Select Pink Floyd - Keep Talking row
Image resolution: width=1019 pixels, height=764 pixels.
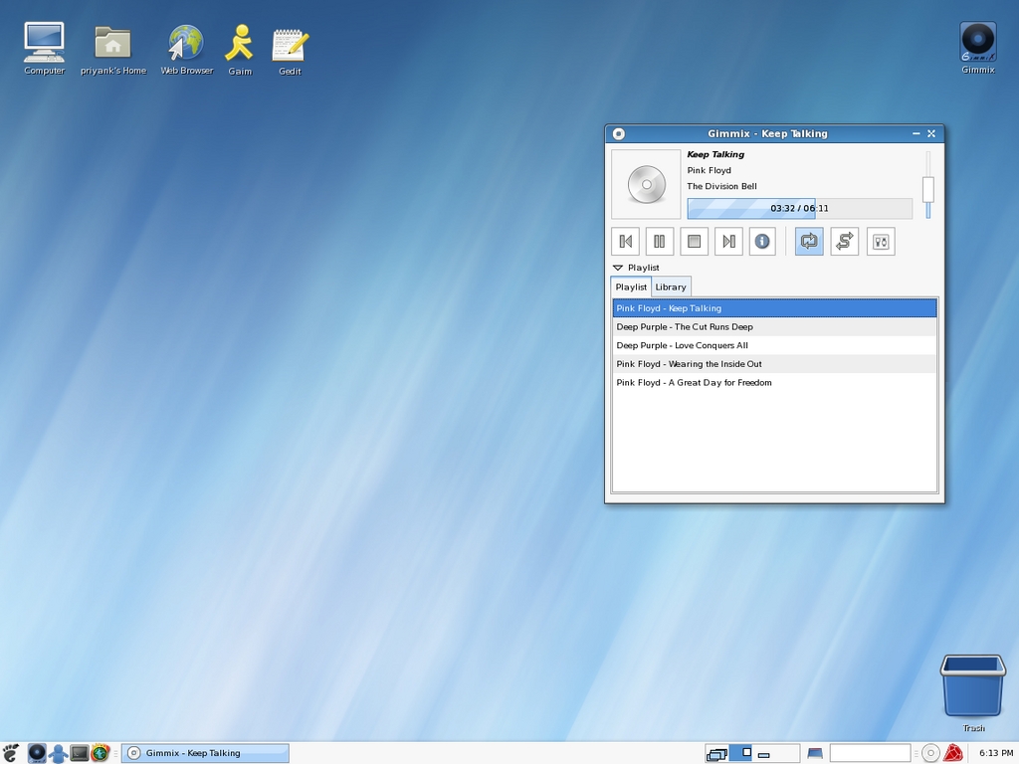(774, 308)
